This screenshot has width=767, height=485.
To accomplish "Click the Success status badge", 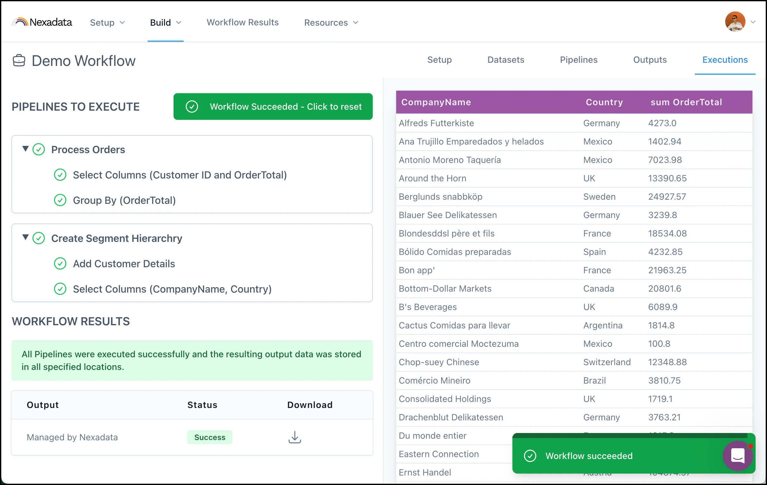I will tap(210, 437).
